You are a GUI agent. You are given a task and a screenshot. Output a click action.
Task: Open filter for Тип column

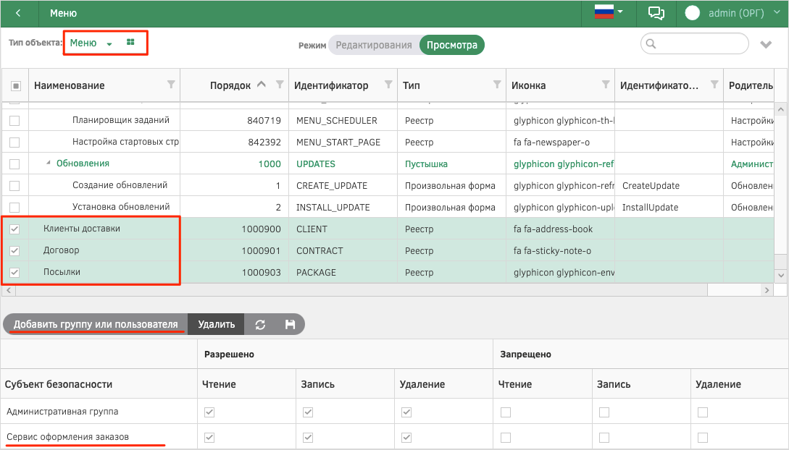click(497, 85)
